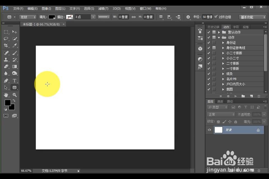269x179 pixels.
Task: Toggle checkmark for 纸条 action
Action: click(208, 74)
